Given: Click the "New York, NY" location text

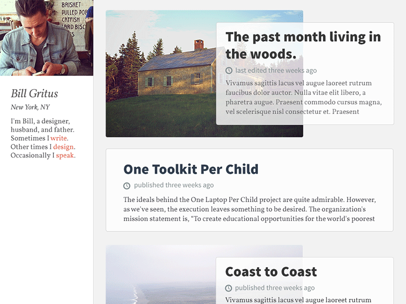Looking at the screenshot, I should (x=30, y=107).
